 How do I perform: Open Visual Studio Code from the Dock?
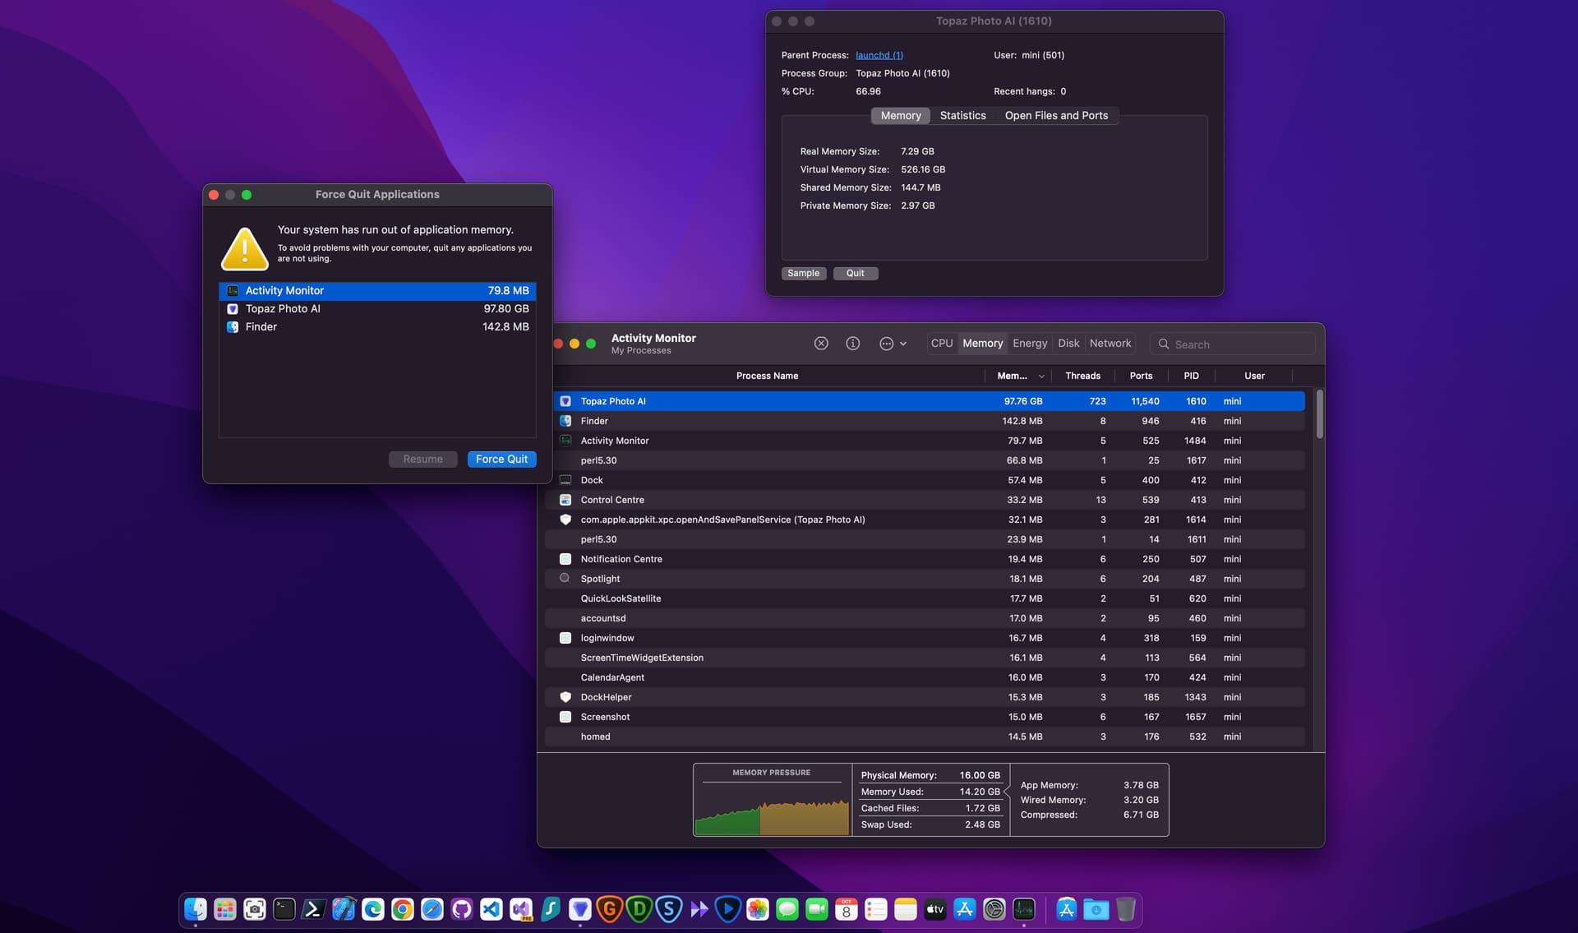(491, 909)
